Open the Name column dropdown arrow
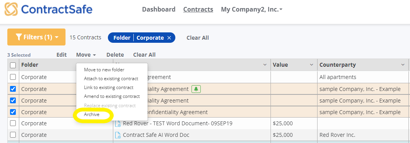The width and height of the screenshot is (410, 143). tap(265, 65)
